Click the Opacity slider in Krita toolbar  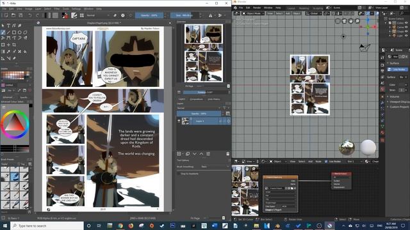point(149,15)
